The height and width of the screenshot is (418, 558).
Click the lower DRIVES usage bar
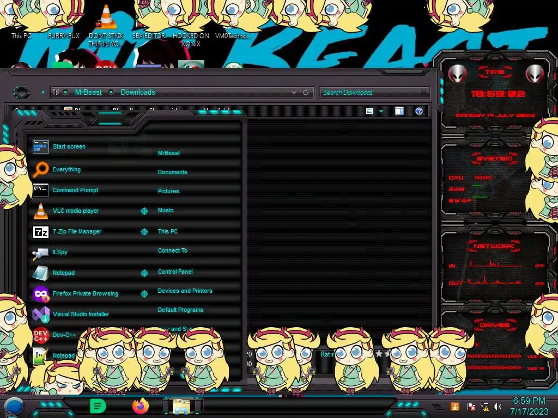coord(495,368)
